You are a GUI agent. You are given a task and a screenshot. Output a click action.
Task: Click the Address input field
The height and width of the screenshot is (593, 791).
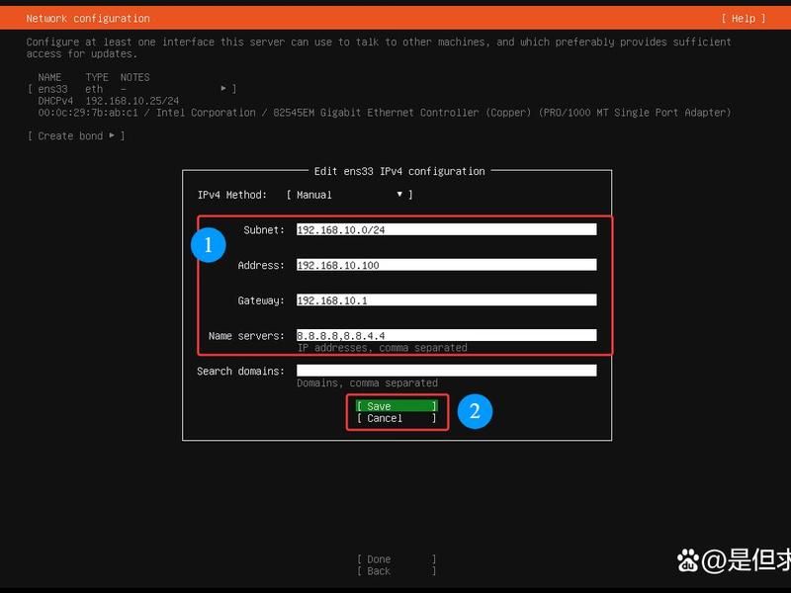coord(447,265)
